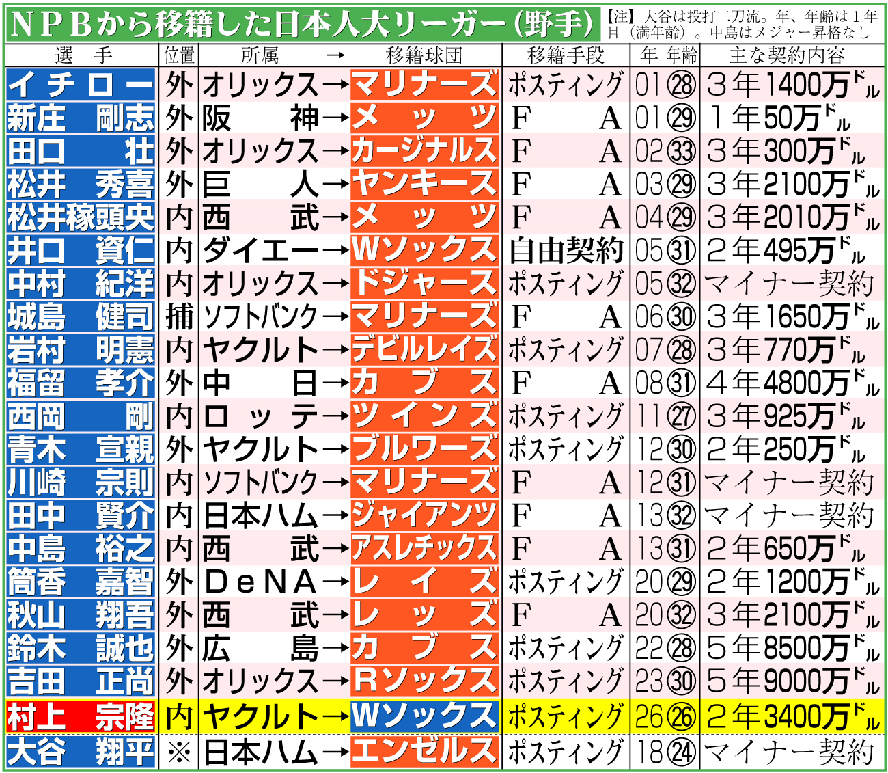Select the "位置" column header
This screenshot has width=888, height=773.
click(x=180, y=55)
